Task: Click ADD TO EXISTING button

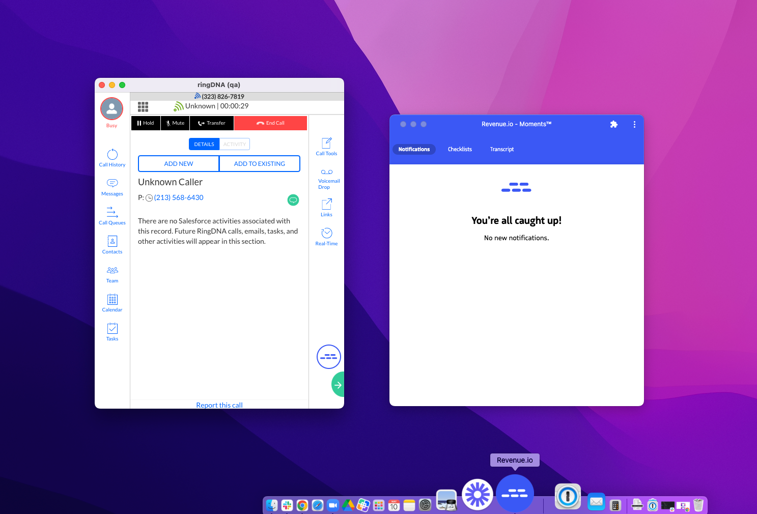Action: click(260, 164)
